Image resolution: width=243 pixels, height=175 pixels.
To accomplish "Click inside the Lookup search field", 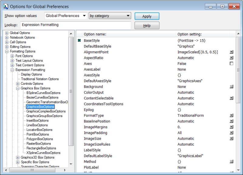I will tap(76, 25).
